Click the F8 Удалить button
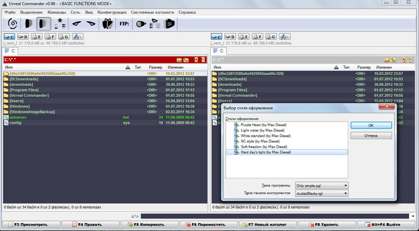 click(x=327, y=225)
